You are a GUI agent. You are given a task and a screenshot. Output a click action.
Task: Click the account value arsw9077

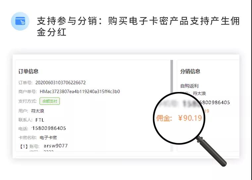point(56,146)
